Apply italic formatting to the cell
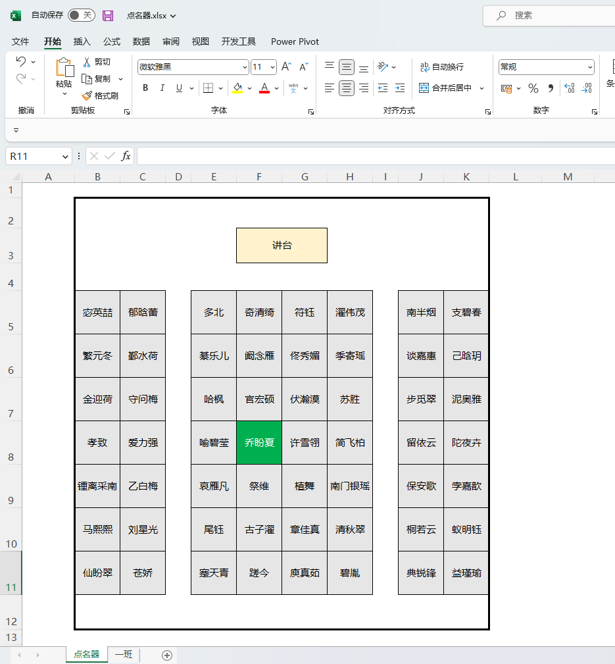 coord(162,88)
